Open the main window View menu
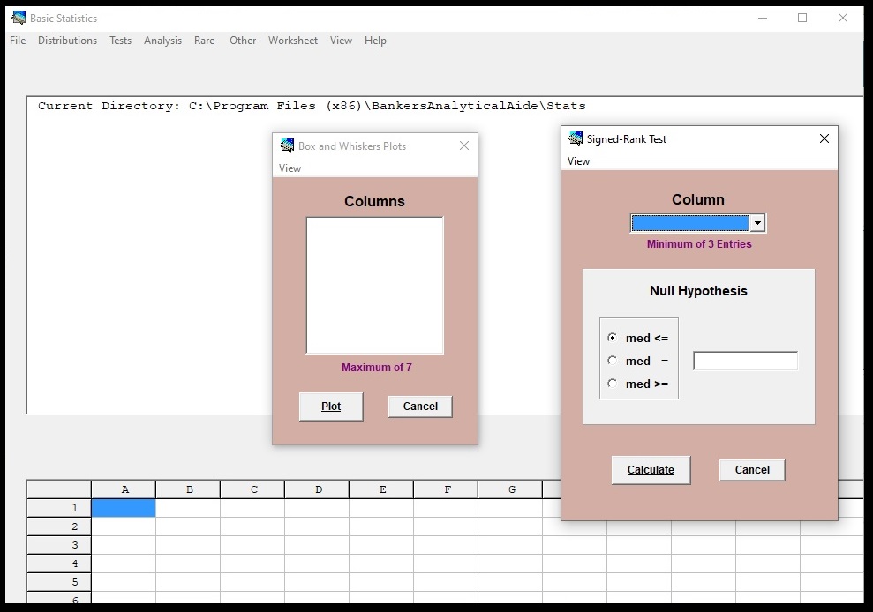 341,40
